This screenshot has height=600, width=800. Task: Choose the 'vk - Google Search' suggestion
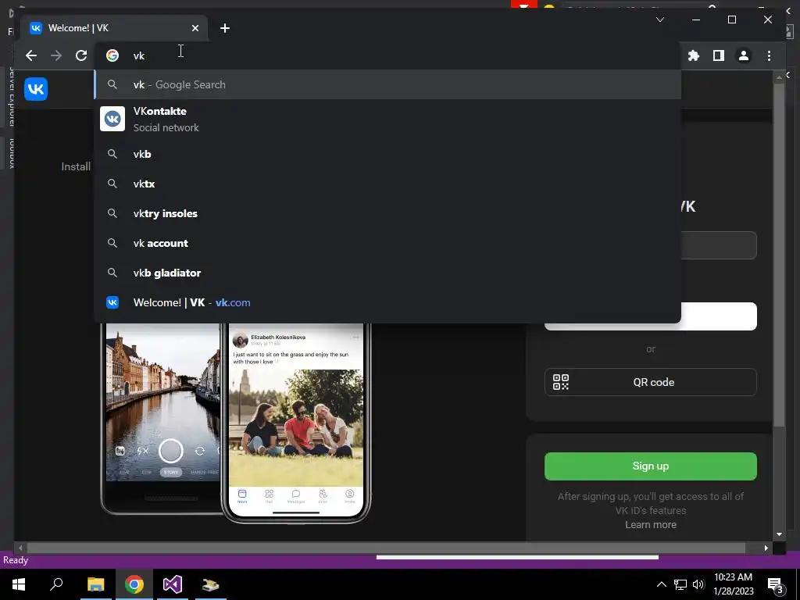tap(387, 84)
